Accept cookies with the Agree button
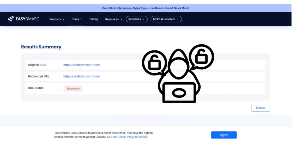Viewport: 292px width, 147px height. pos(224,135)
